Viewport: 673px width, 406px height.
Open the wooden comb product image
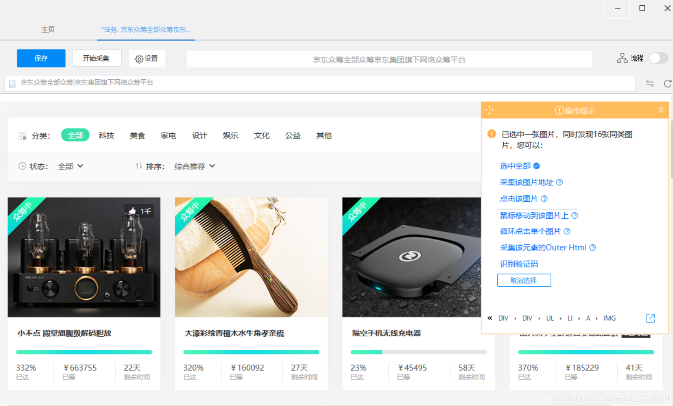click(x=251, y=257)
